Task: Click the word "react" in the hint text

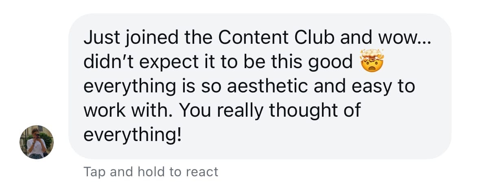Action: coord(202,172)
